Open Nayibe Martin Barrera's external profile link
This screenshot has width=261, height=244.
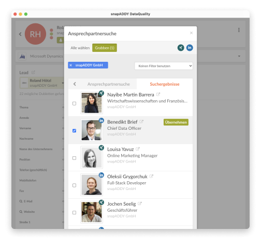point(158,94)
